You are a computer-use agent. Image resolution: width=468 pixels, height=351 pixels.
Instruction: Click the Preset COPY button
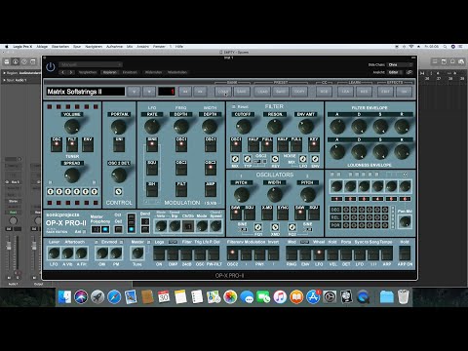point(299,92)
